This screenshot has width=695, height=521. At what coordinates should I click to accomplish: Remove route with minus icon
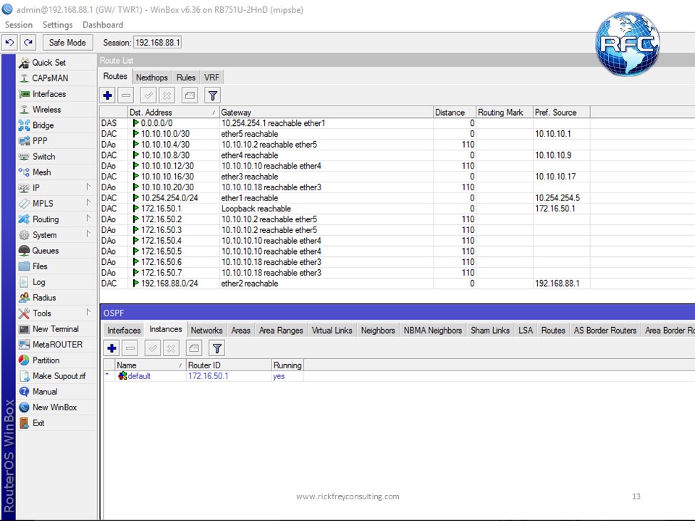coord(126,96)
